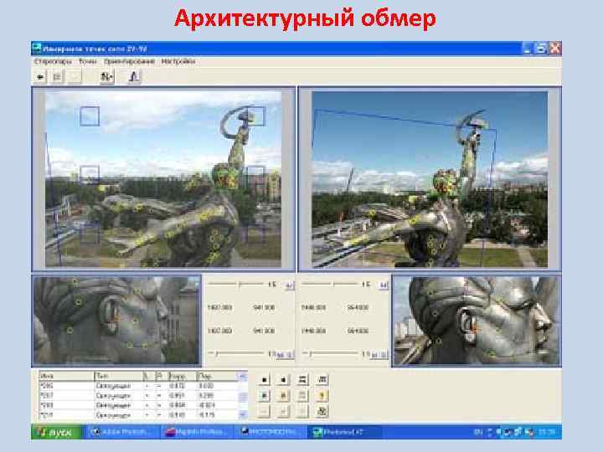Click the small buttons beside the right panel's lower slider

coord(379,355)
